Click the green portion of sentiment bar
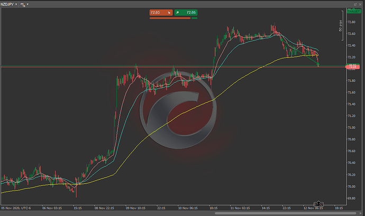 (194, 17)
